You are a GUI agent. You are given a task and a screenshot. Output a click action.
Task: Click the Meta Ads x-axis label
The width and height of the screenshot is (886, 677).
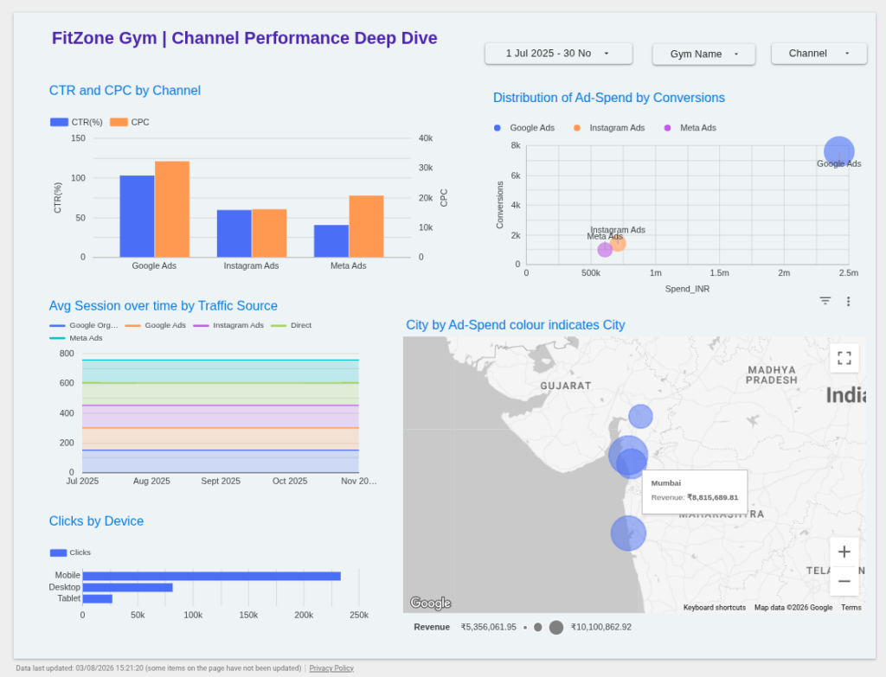[348, 266]
